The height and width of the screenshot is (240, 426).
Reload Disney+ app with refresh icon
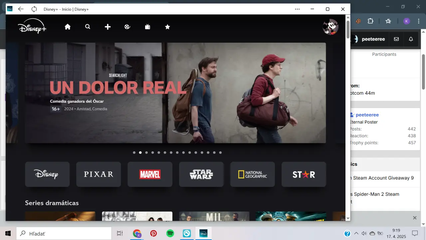tap(34, 9)
